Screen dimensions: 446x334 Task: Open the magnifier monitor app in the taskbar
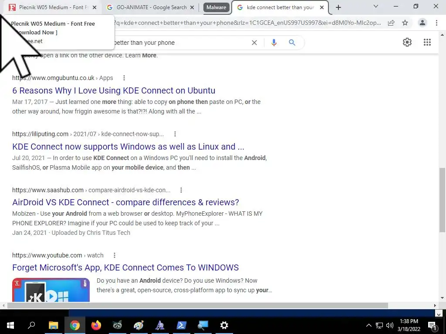click(203, 325)
